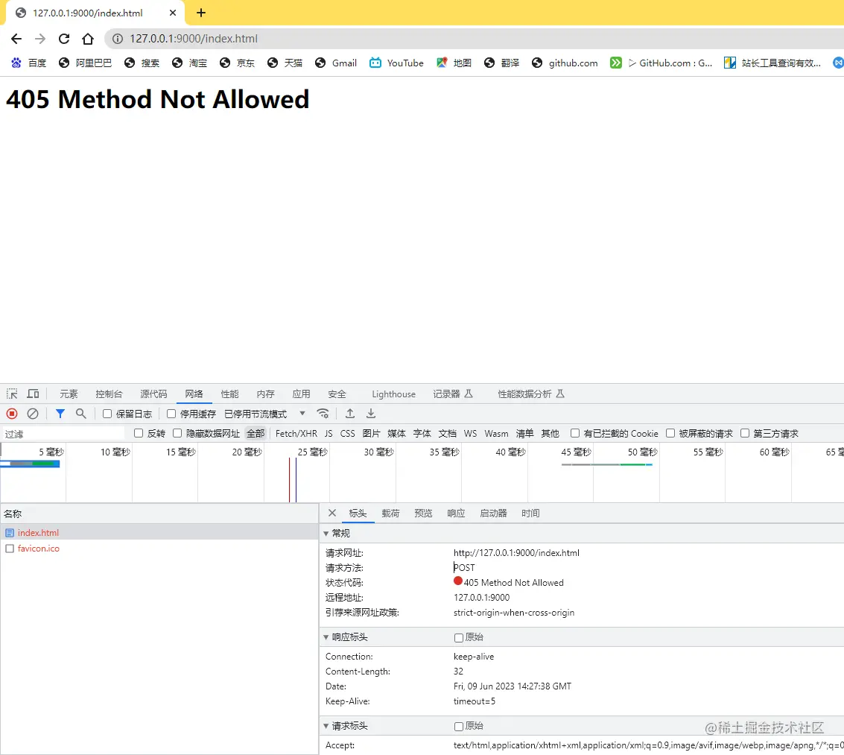Click the browser back arrow
This screenshot has width=844, height=755.
16,39
